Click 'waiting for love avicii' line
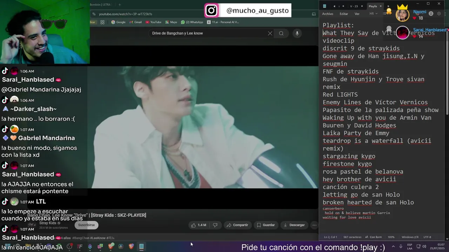The height and width of the screenshot is (252, 449). coord(347,217)
